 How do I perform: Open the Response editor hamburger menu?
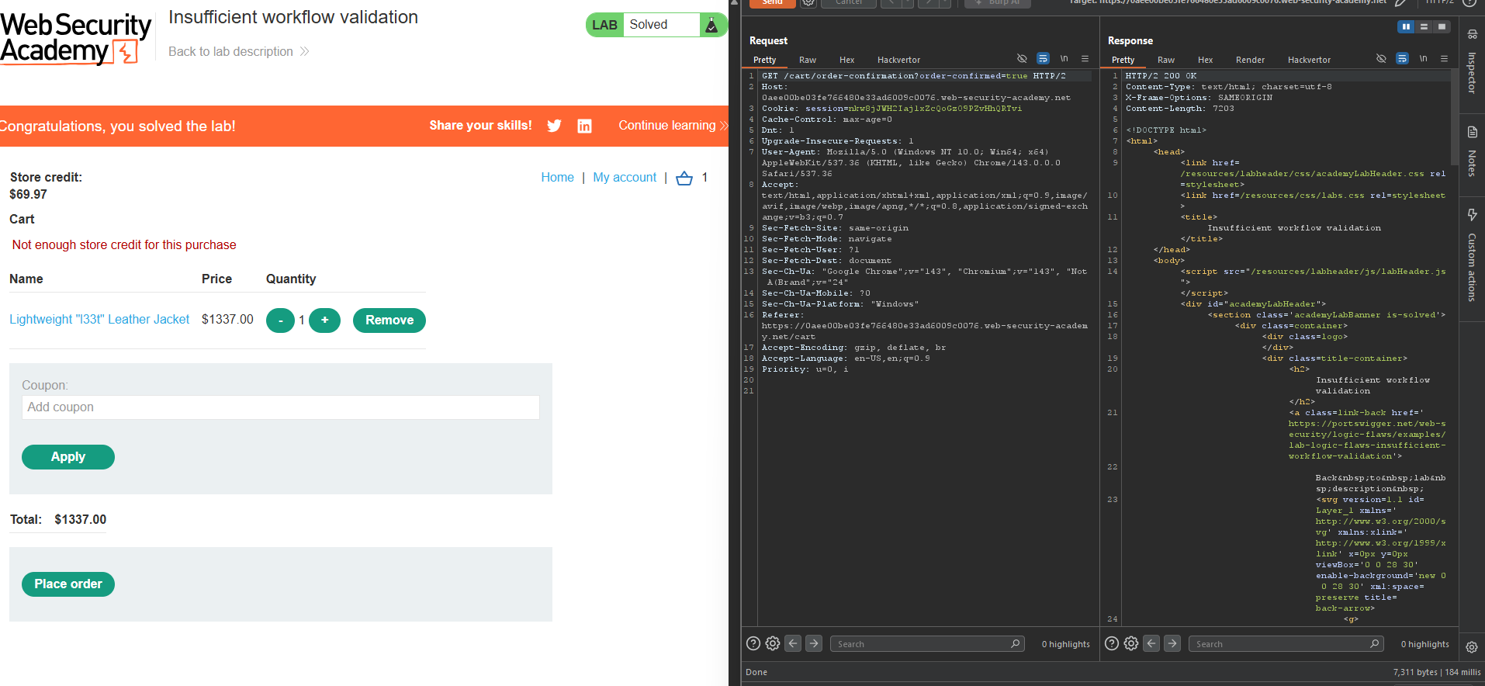(1444, 58)
